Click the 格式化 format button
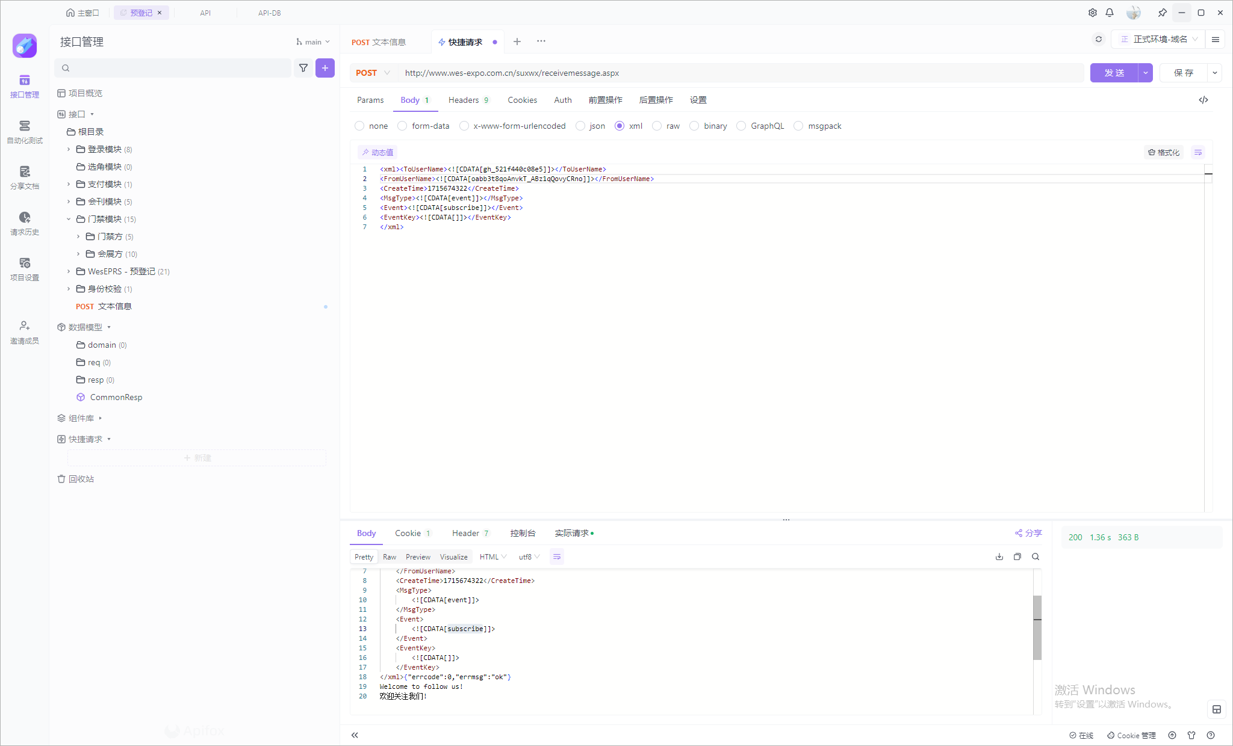1233x746 pixels. click(x=1163, y=152)
